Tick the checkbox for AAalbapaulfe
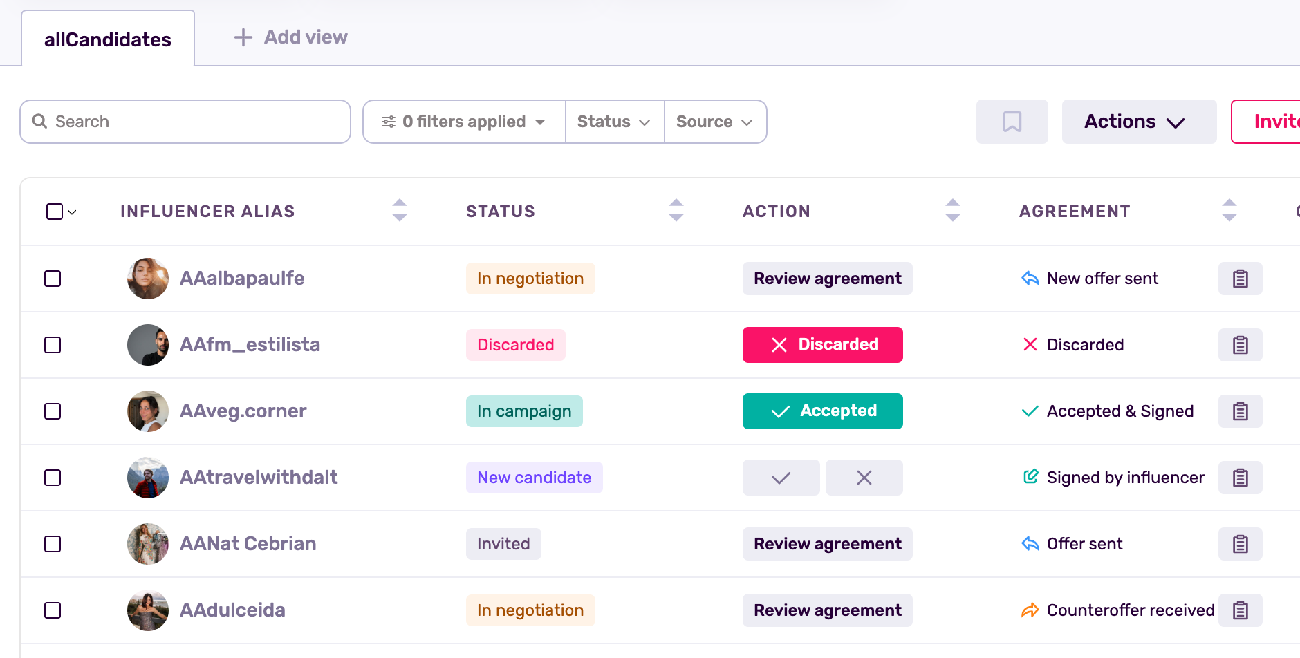1300x658 pixels. coord(53,279)
